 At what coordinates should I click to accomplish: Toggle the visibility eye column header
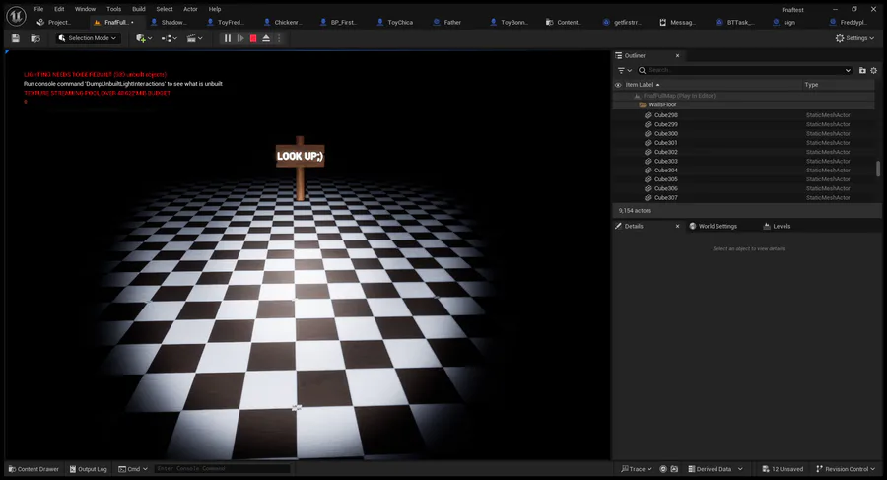619,85
